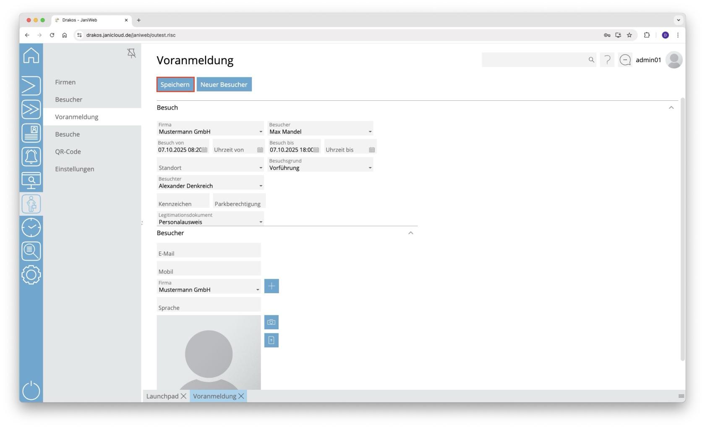Click the camera icon to take photo
Screen dimensions: 705x428
272,322
